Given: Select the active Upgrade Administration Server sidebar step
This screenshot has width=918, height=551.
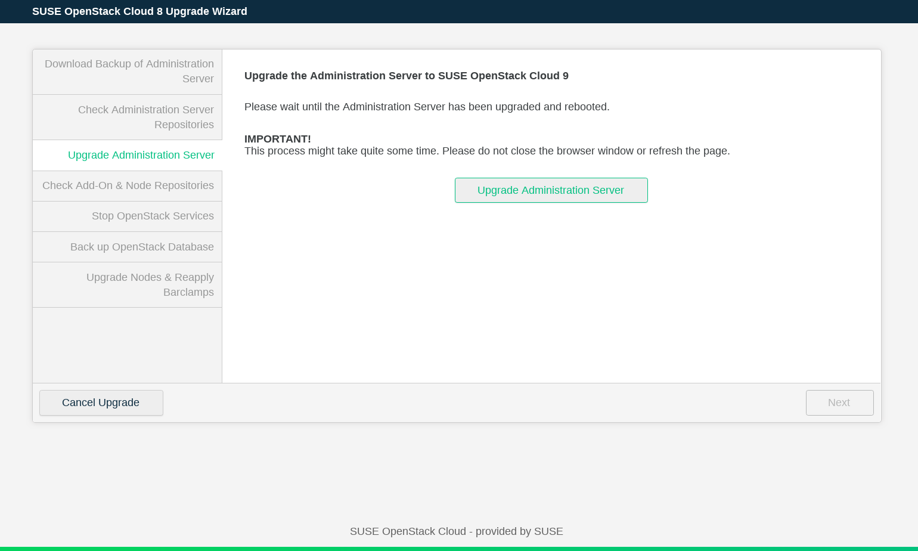Looking at the screenshot, I should click(141, 155).
